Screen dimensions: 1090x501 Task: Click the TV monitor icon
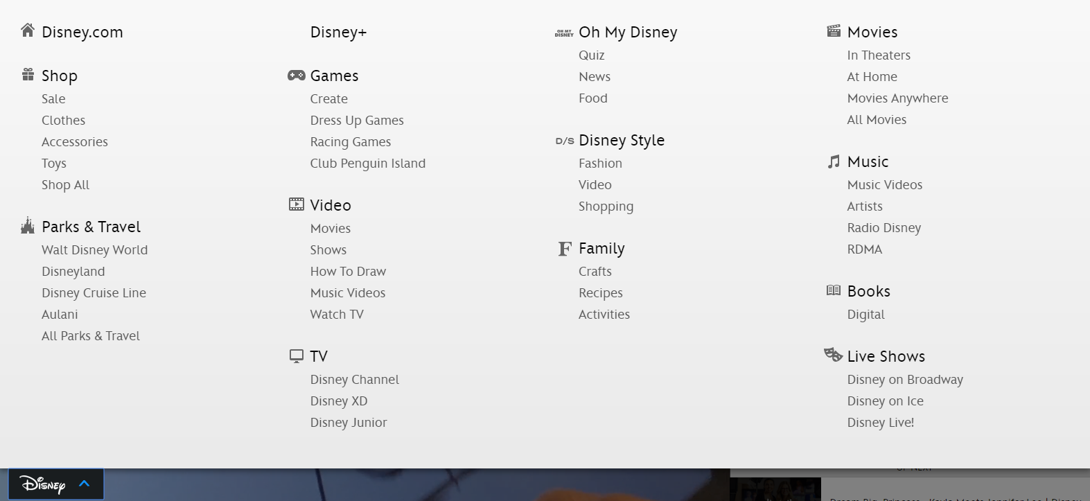297,355
